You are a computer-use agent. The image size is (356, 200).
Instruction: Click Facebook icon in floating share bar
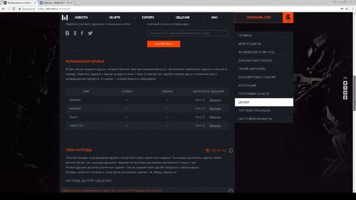coord(345,88)
